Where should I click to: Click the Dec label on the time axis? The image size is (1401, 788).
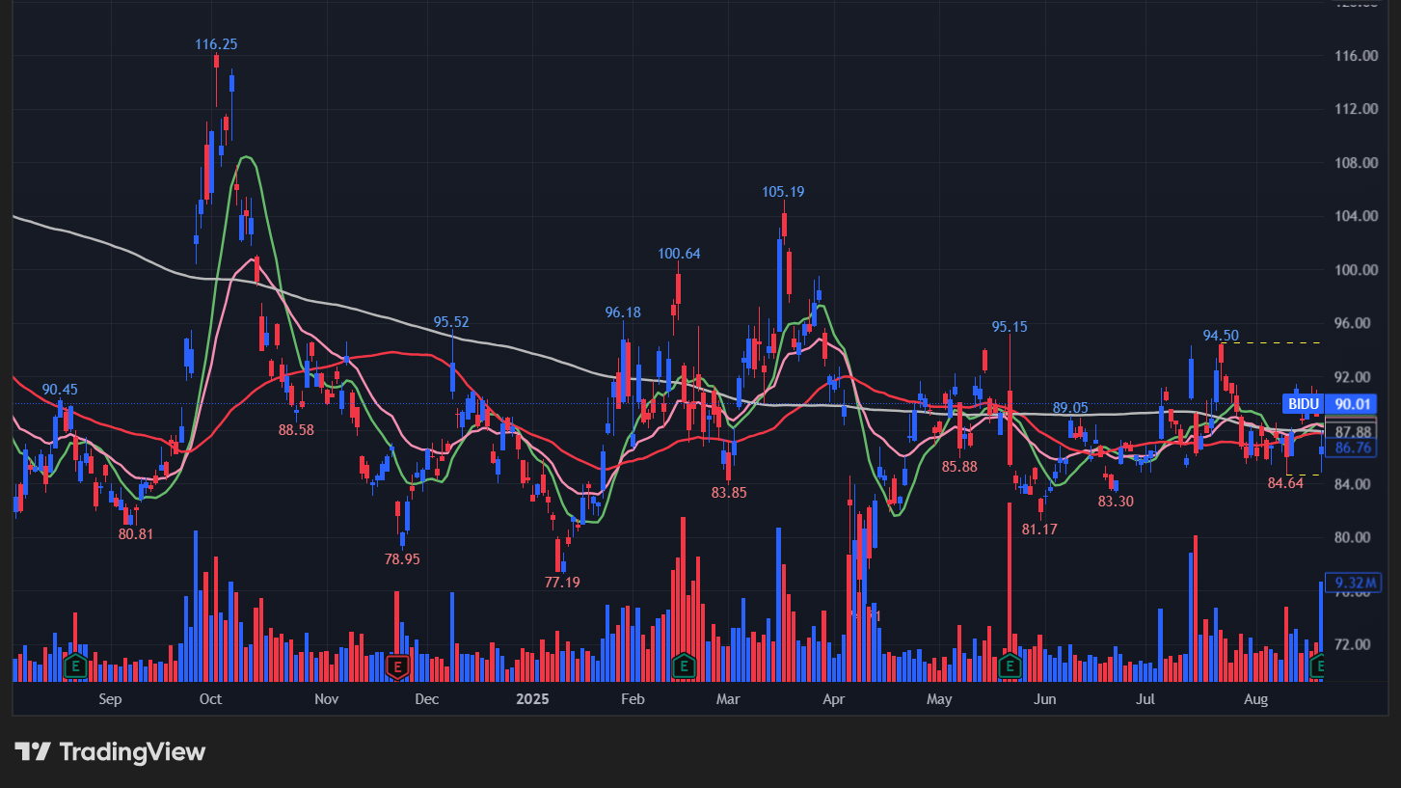click(x=427, y=699)
